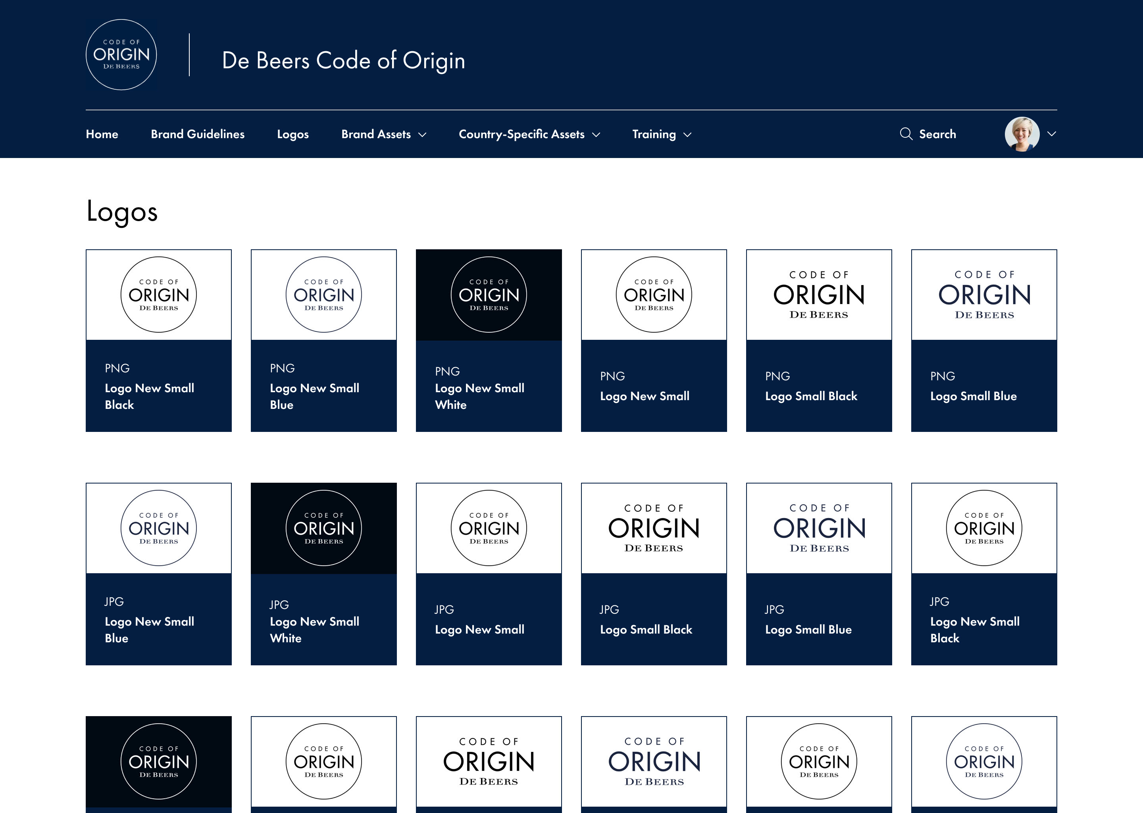Go to the Home menu item
Image resolution: width=1143 pixels, height=813 pixels.
point(102,134)
